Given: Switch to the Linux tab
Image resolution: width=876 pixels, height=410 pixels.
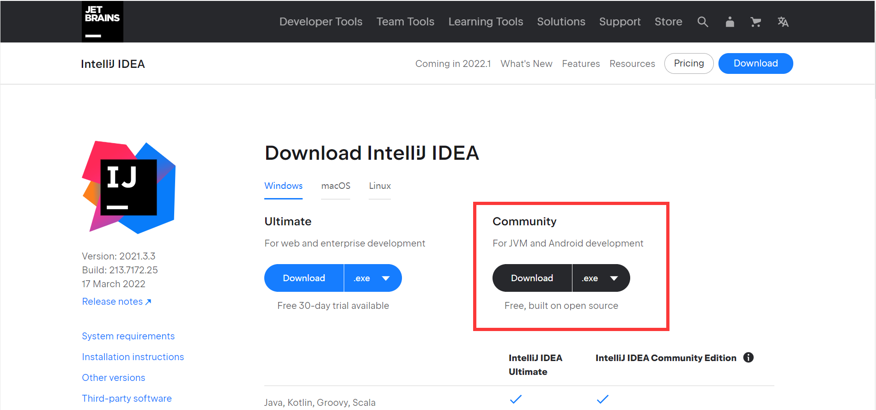Looking at the screenshot, I should point(380,186).
